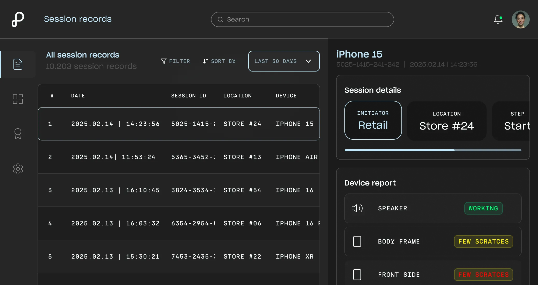This screenshot has width=538, height=285.
Task: Select session date 2025.02.13 | 16:10:45
Action: (115, 190)
